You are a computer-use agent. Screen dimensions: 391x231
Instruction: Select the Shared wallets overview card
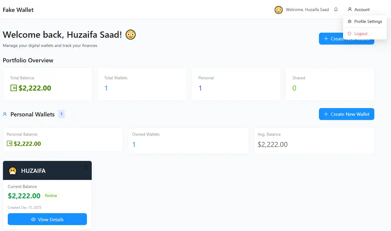click(330, 84)
